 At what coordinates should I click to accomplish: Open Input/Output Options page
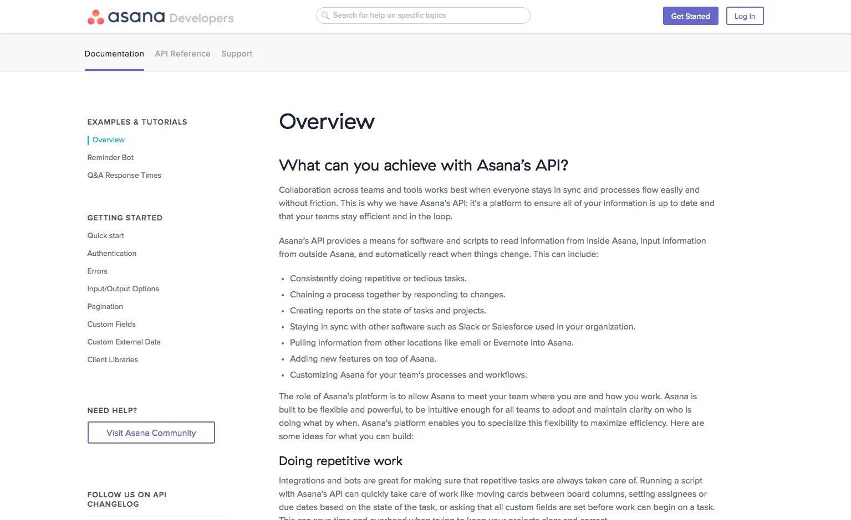(123, 289)
